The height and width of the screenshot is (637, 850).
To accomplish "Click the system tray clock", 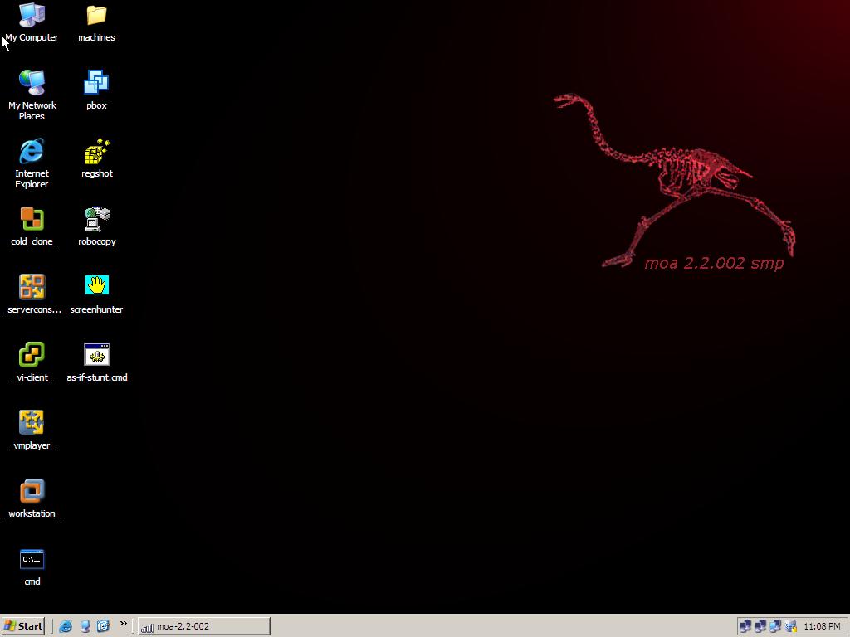I will click(822, 626).
